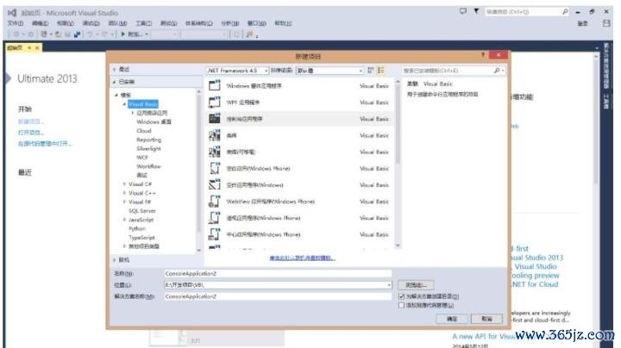
Task: Click the 浏览 browse button
Action: tap(416, 285)
